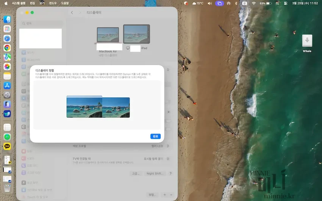
Task: Open iPhone Mirroring from the dock
Action: (7, 104)
